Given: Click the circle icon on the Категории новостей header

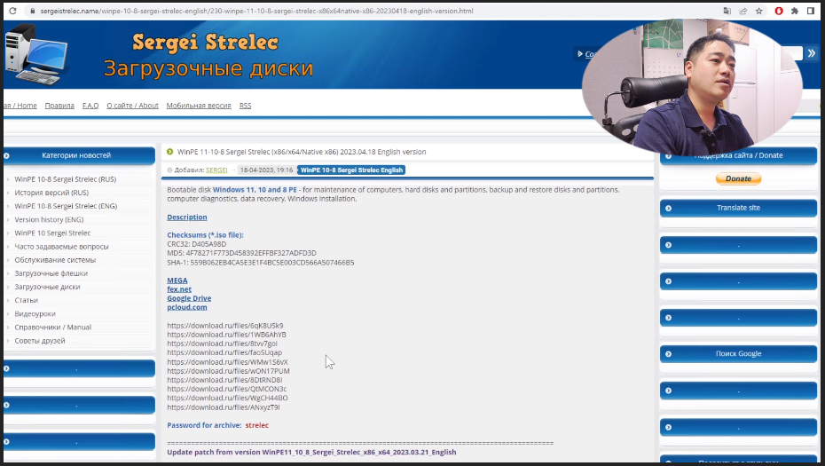Looking at the screenshot, I should 6,155.
